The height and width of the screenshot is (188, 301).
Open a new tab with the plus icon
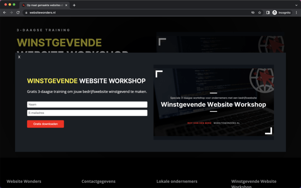[x=73, y=5]
